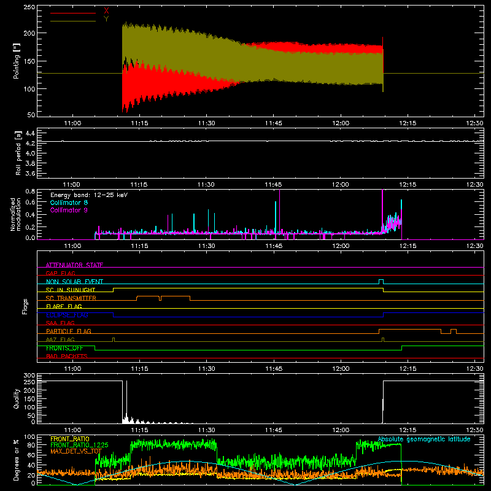Click the 'Energy band: 12-25 keV' annotation
Screen dimensions: 491x491
[89, 195]
